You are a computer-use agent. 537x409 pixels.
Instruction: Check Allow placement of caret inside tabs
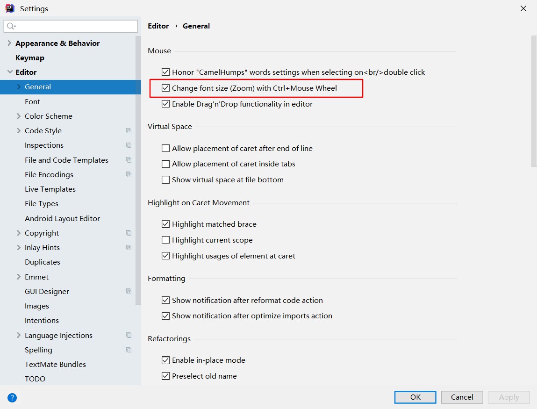tap(165, 164)
